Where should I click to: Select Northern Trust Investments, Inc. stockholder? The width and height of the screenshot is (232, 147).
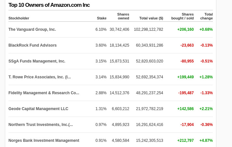pos(41,125)
